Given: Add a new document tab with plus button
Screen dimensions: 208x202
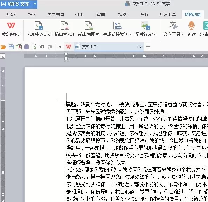Looking at the screenshot, I should [x=148, y=47].
